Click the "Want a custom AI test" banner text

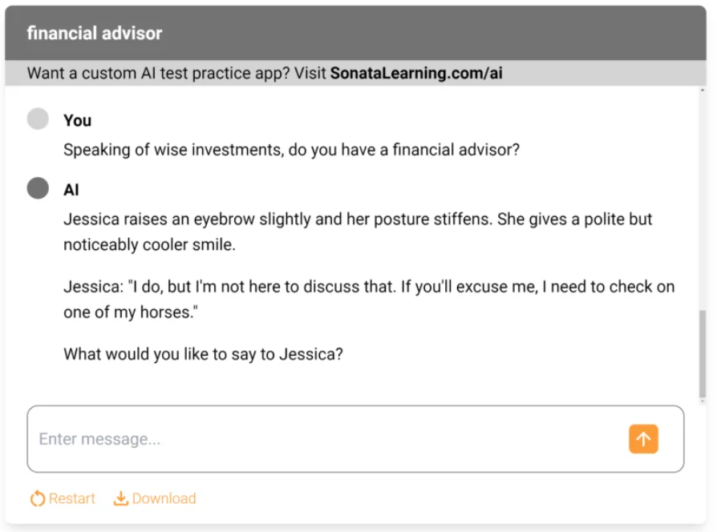[x=176, y=73]
